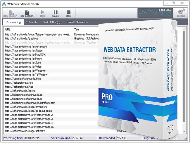Sort by the URL column header
Screen dimensions: 190x143
(38, 30)
